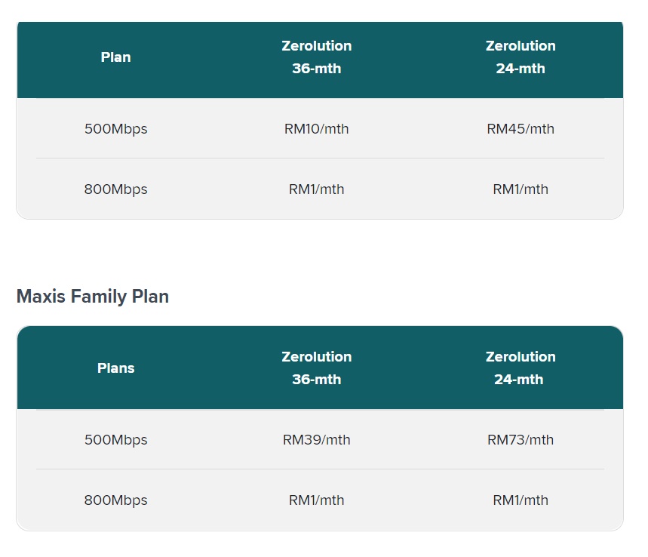
Task: Click the Maxis Family Plan heading
Action: pyautogui.click(x=93, y=297)
